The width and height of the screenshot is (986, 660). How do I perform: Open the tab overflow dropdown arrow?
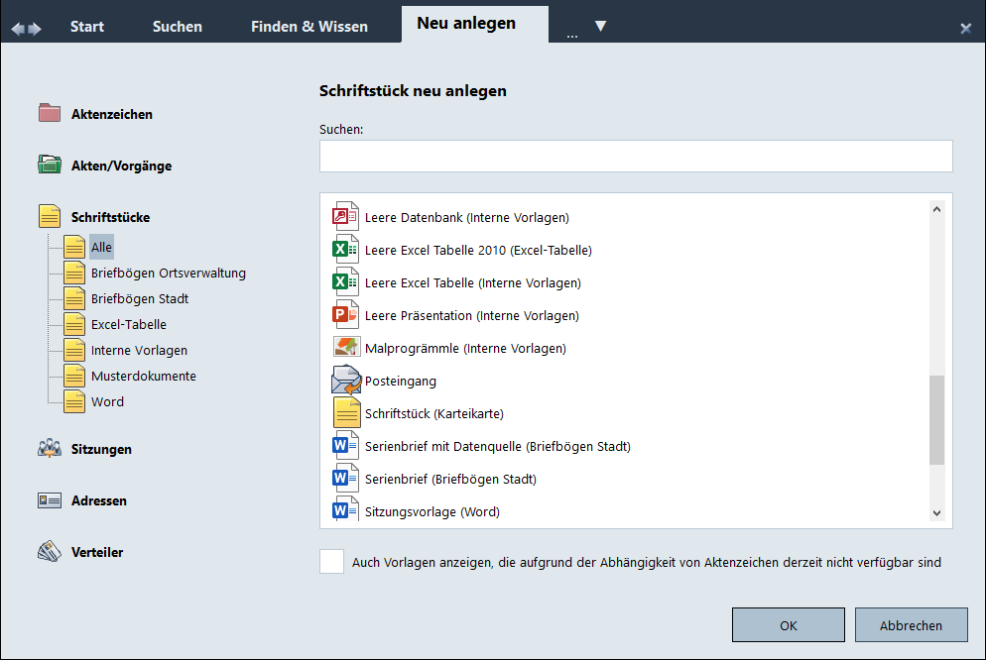(600, 26)
